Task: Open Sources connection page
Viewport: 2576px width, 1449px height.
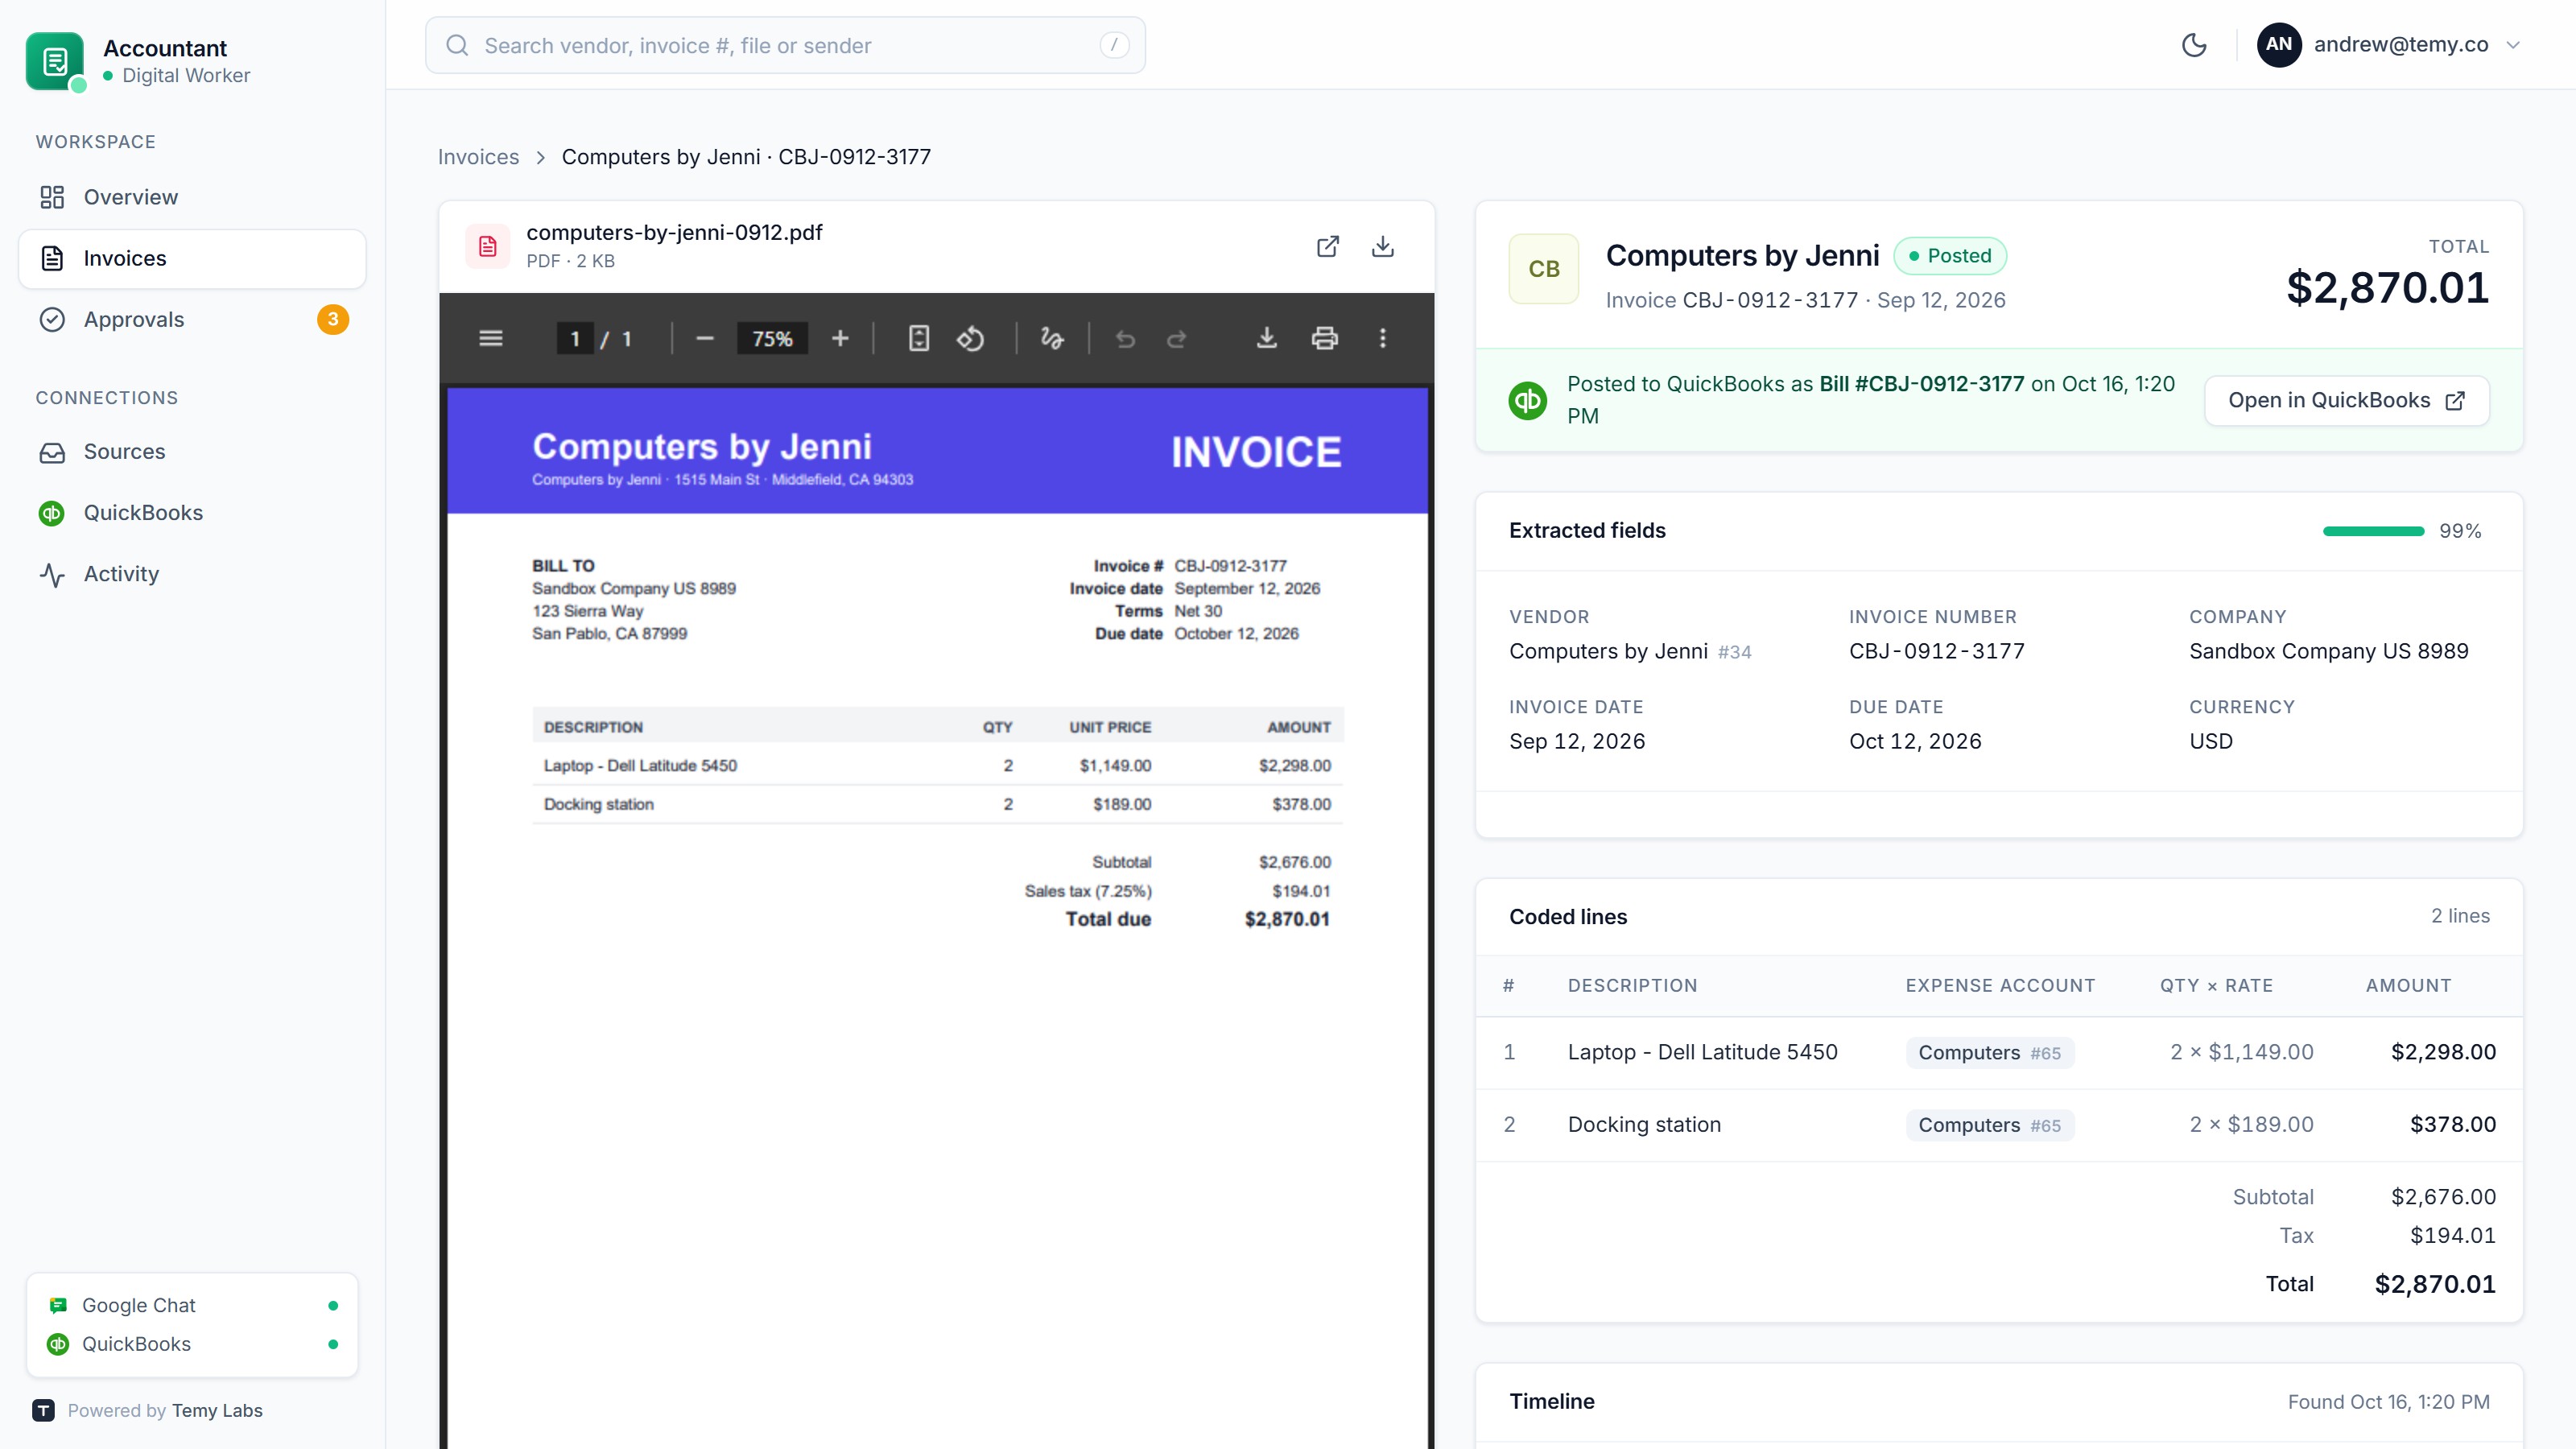Action: [192, 451]
